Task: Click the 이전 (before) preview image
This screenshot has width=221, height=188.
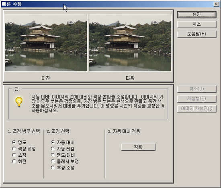Action: click(x=46, y=43)
